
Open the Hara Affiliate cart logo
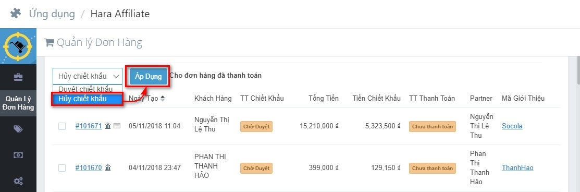(18, 46)
